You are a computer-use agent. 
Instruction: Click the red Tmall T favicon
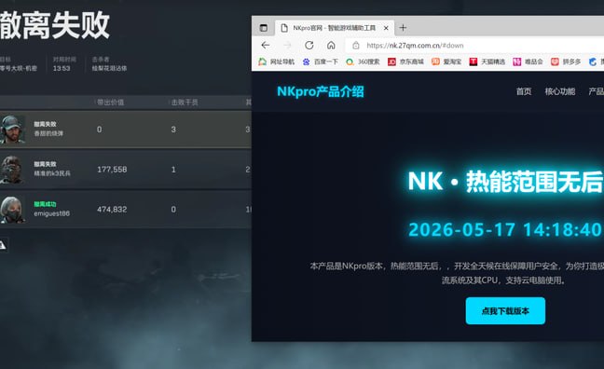(473, 61)
